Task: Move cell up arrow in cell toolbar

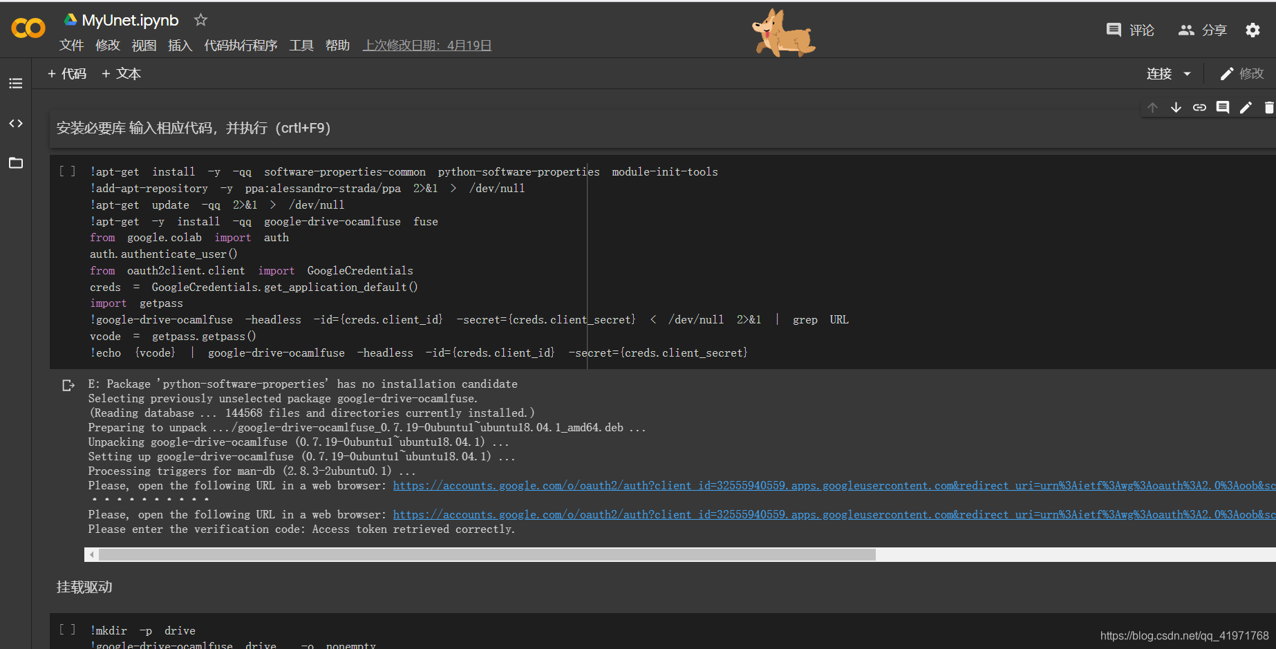Action: click(1152, 107)
